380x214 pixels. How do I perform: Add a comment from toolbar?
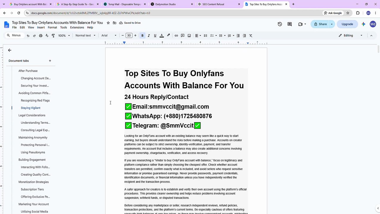(x=183, y=35)
